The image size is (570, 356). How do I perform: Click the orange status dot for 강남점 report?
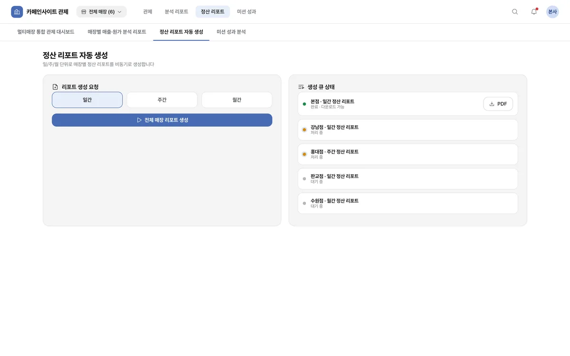click(304, 130)
